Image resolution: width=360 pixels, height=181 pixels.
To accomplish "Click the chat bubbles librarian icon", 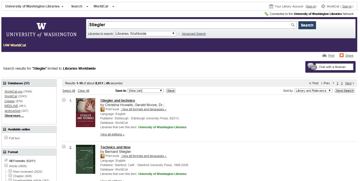I will coord(312,67).
